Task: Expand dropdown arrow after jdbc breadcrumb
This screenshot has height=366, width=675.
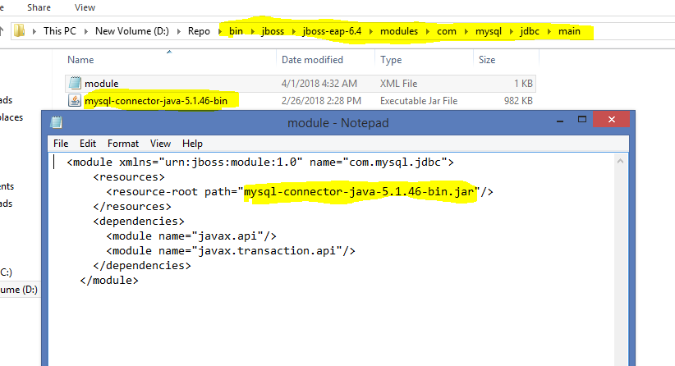Action: tap(549, 31)
